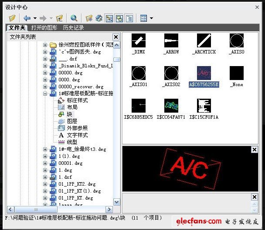Expand 00000_recover.dwg node
Viewport: 265px width, 230px height.
(x=45, y=87)
